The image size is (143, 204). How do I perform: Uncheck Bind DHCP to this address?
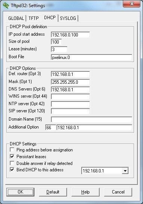pyautogui.click(x=12, y=170)
